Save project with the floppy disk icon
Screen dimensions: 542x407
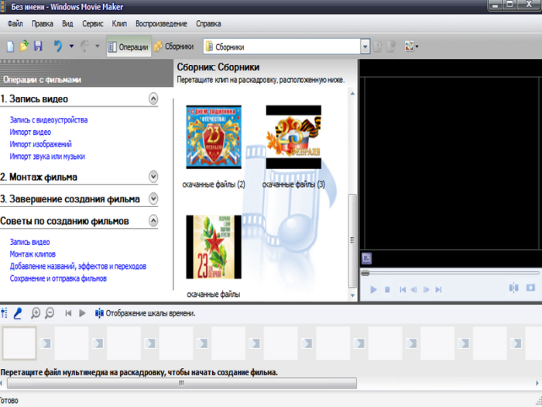(38, 46)
